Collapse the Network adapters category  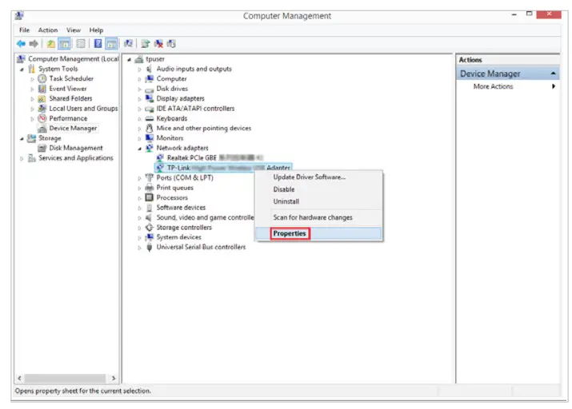(139, 149)
